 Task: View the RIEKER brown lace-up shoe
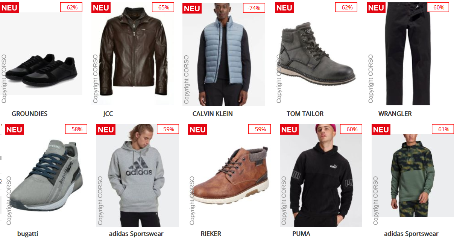click(x=229, y=176)
